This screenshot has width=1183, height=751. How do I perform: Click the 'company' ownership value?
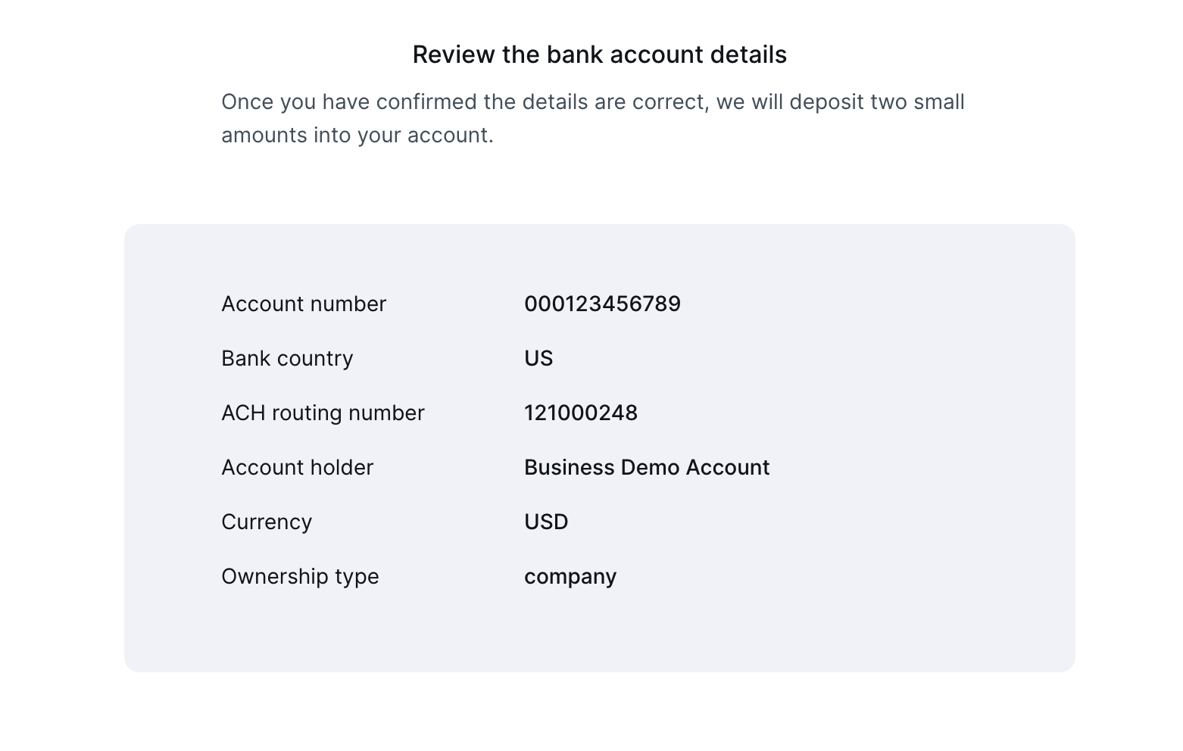[x=570, y=578]
